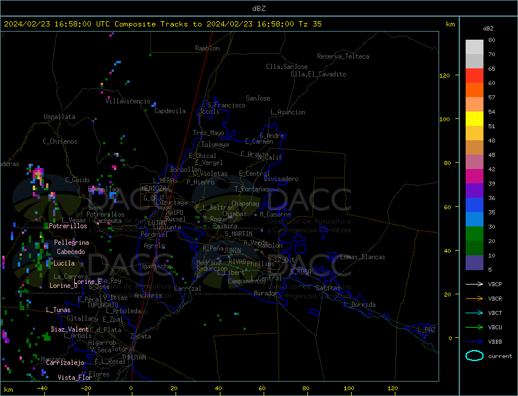This screenshot has height=396, width=518.
Task: Click the 'Vista_Flor' white label
Action: coord(75,378)
